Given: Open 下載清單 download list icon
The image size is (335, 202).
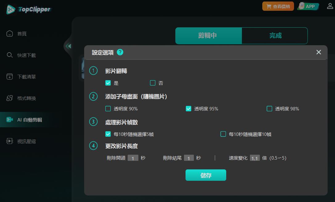Looking at the screenshot, I should point(10,77).
